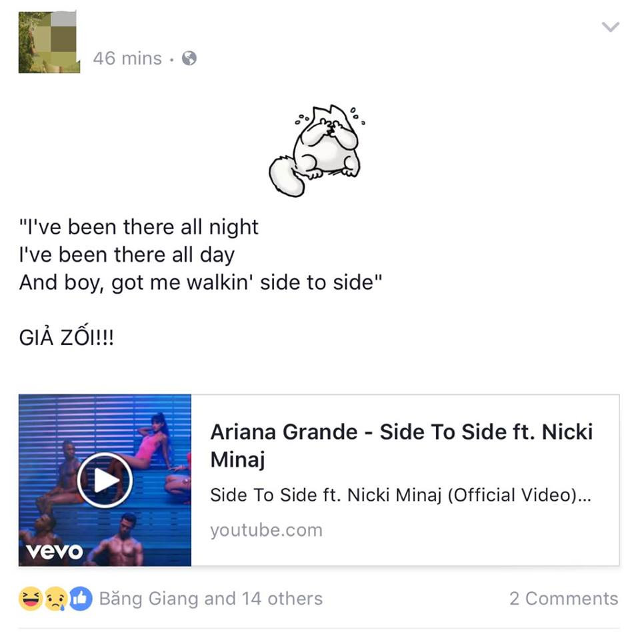The image size is (640, 632).
Task: Click the globe public privacy icon
Action: [x=189, y=59]
